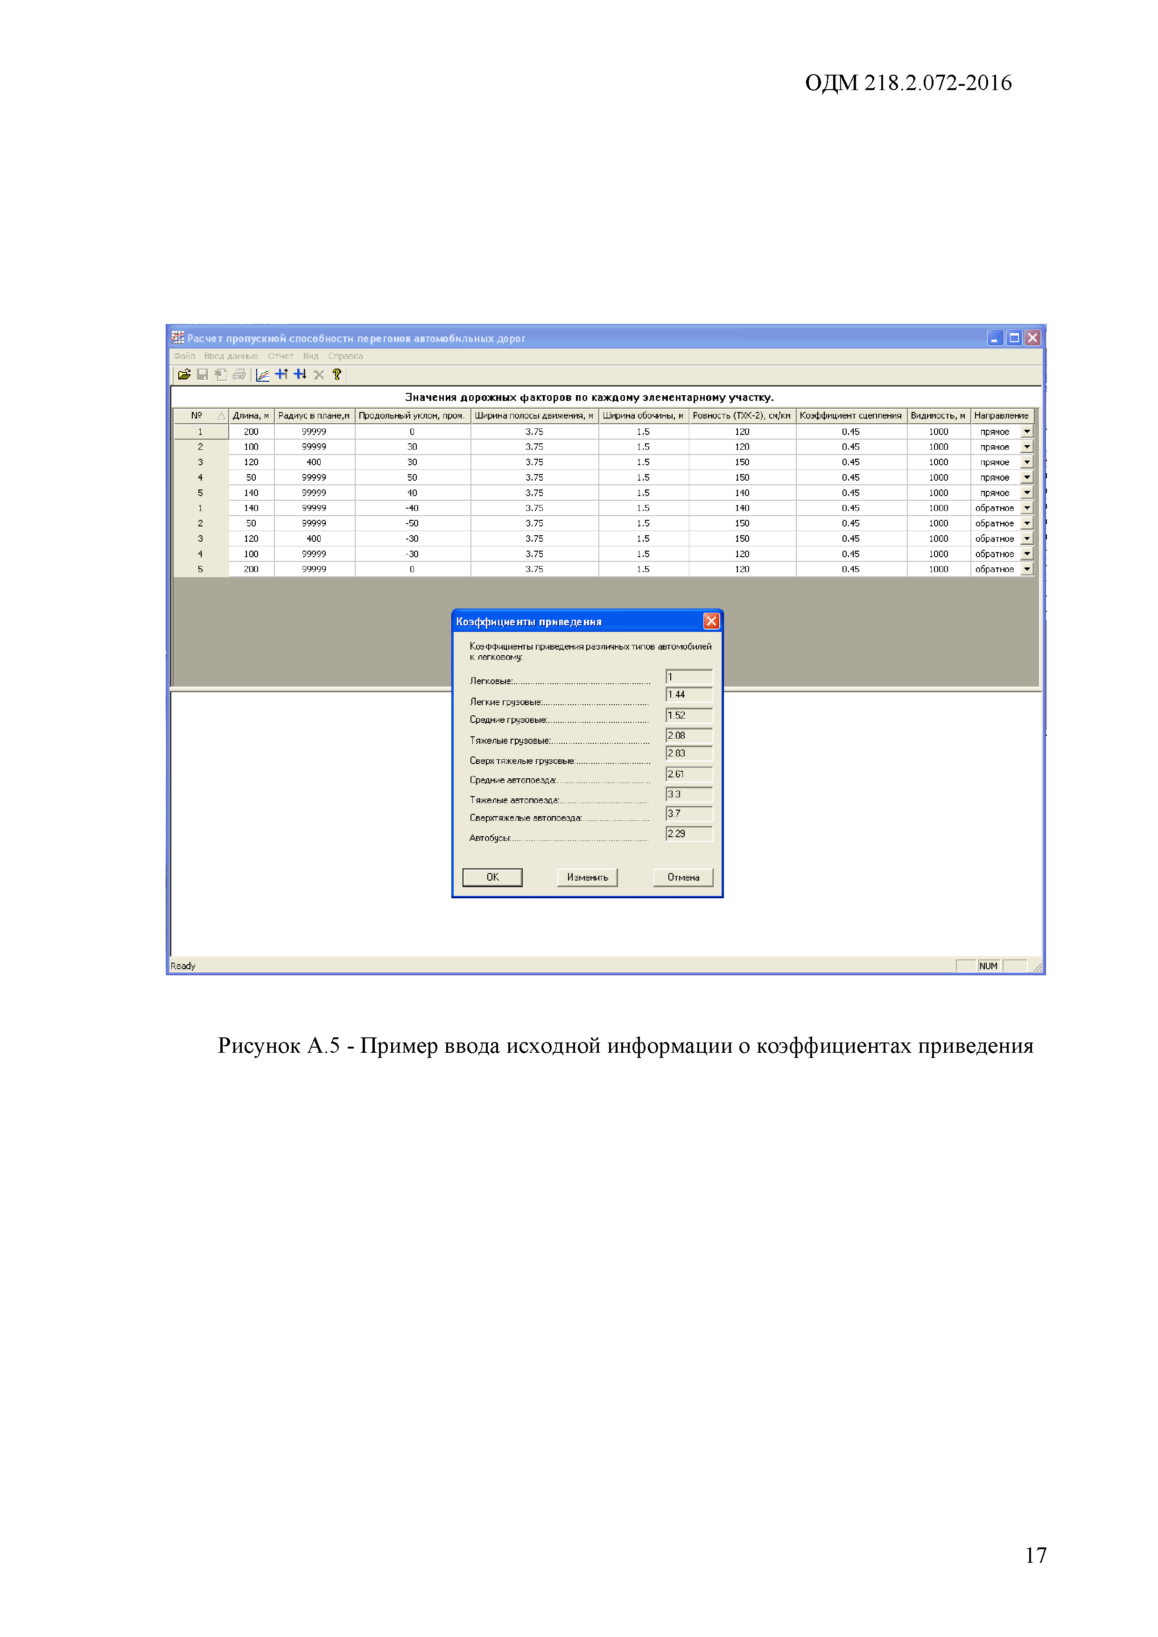Click the Print toolbar icon

pos(239,374)
